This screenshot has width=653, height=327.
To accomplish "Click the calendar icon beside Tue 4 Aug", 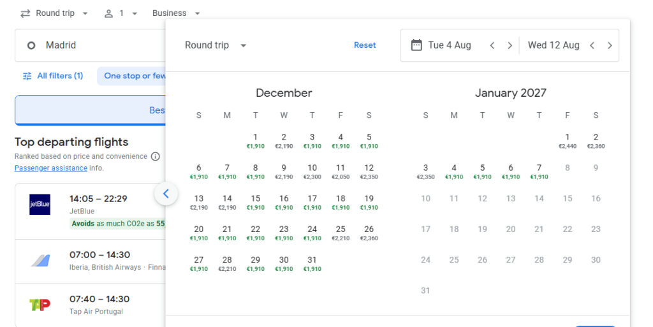I will coord(416,45).
